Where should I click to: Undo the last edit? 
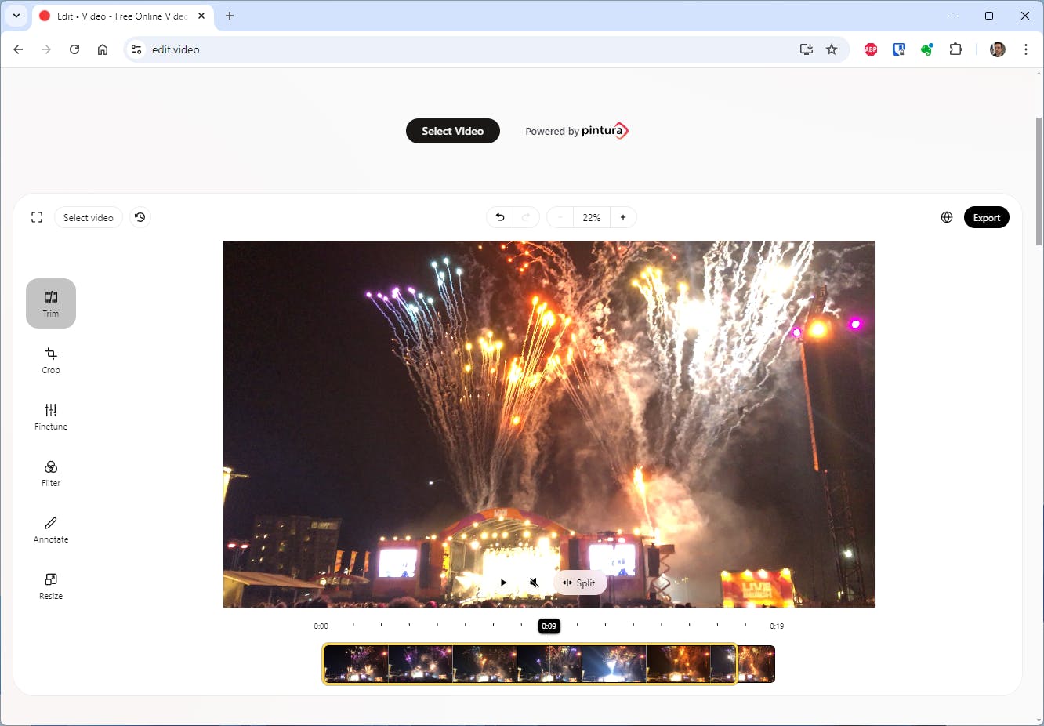(500, 217)
